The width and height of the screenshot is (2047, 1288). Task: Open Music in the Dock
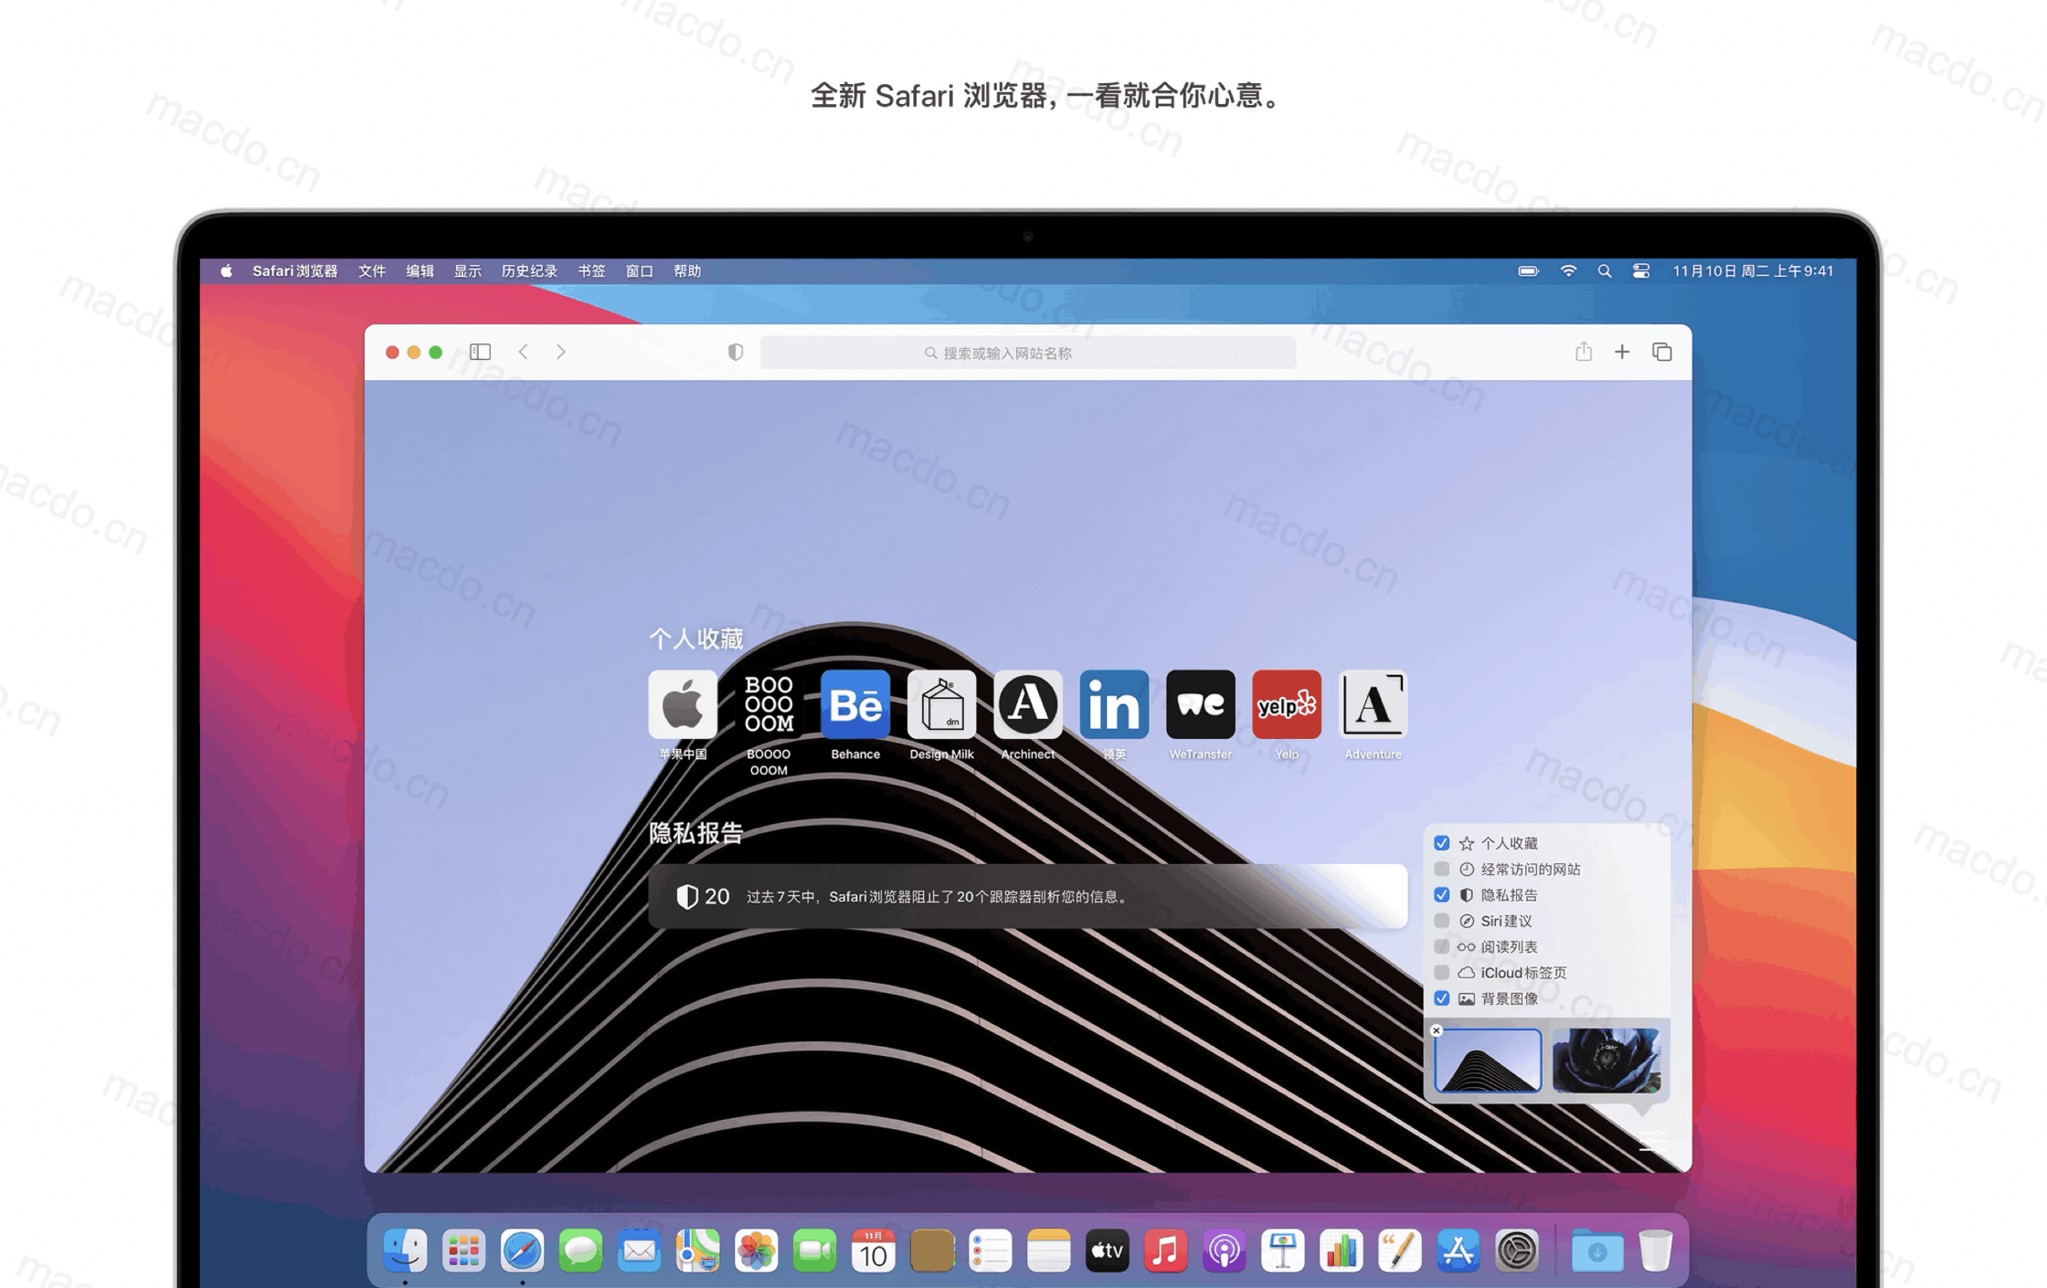[1165, 1251]
